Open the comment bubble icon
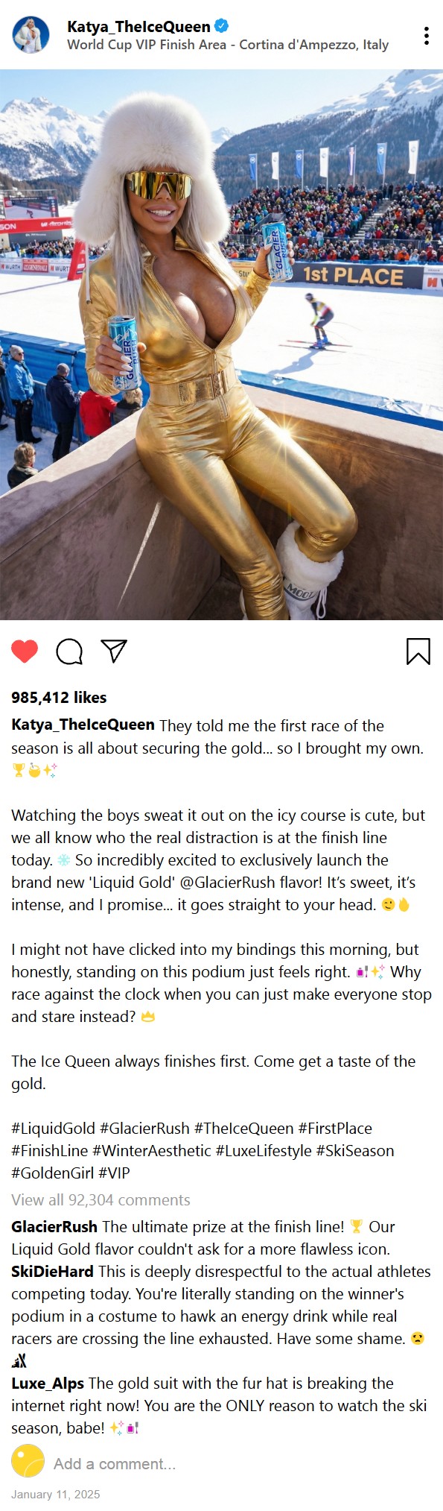Image resolution: width=443 pixels, height=1511 pixels. click(69, 651)
